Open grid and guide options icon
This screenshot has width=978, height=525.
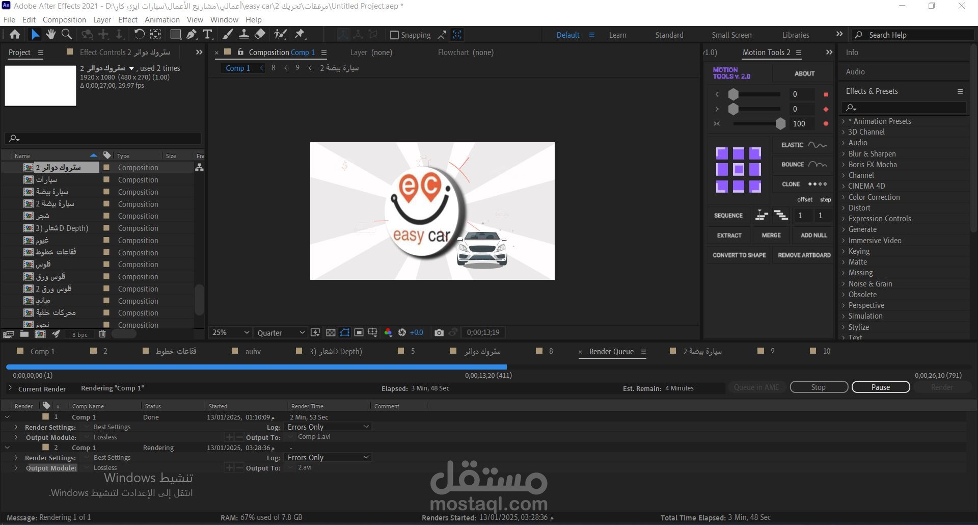[x=372, y=333]
